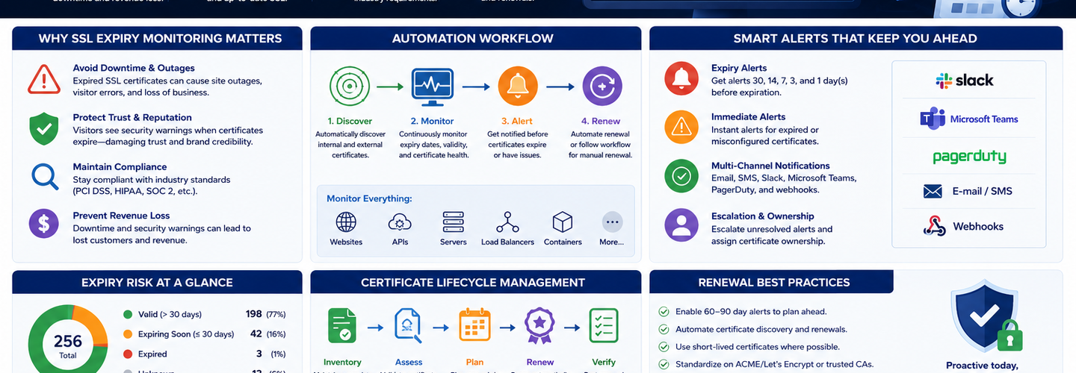This screenshot has width=1076, height=373.
Task: Toggle checkmark next to Automate certificate discovery
Action: pyautogui.click(x=664, y=330)
